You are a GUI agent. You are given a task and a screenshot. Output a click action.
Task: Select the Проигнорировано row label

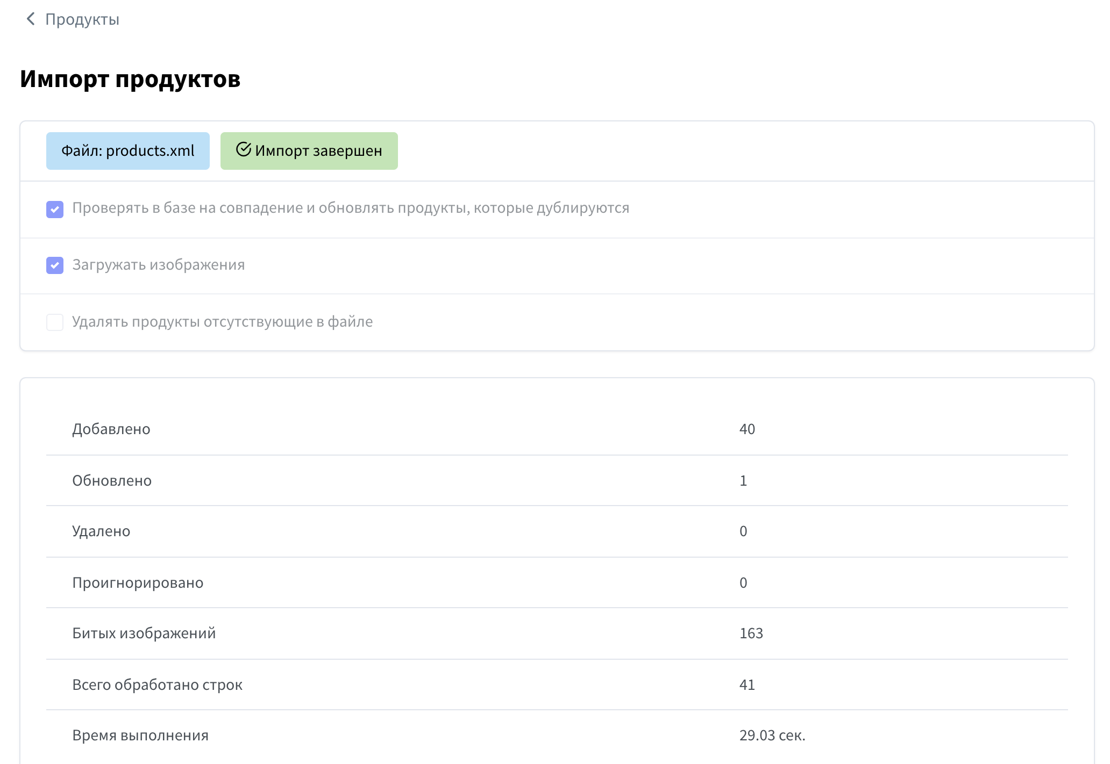[x=138, y=583]
